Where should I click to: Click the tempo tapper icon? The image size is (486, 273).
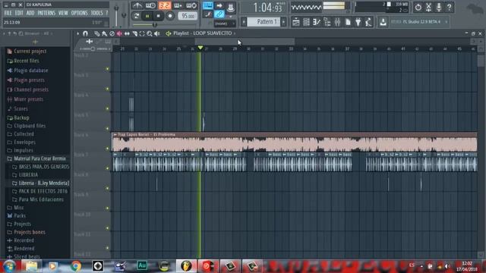(368, 22)
